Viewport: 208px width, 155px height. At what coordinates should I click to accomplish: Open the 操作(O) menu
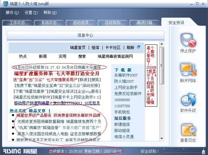12,13
